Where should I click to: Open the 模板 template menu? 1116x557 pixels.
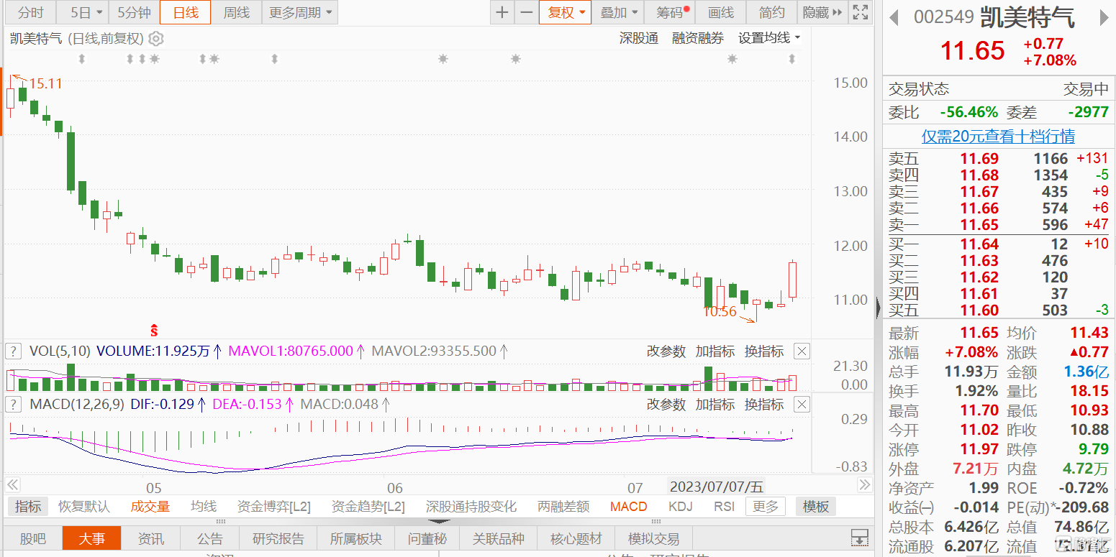point(816,507)
